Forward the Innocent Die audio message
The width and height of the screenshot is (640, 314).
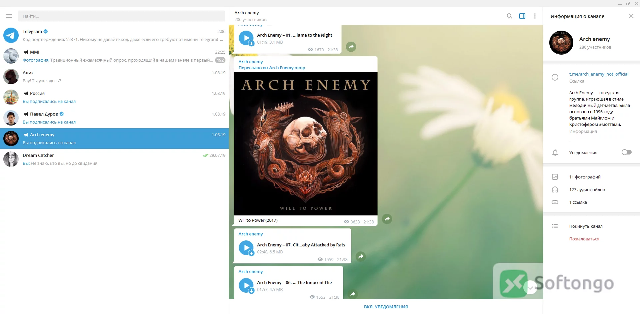[x=353, y=294]
